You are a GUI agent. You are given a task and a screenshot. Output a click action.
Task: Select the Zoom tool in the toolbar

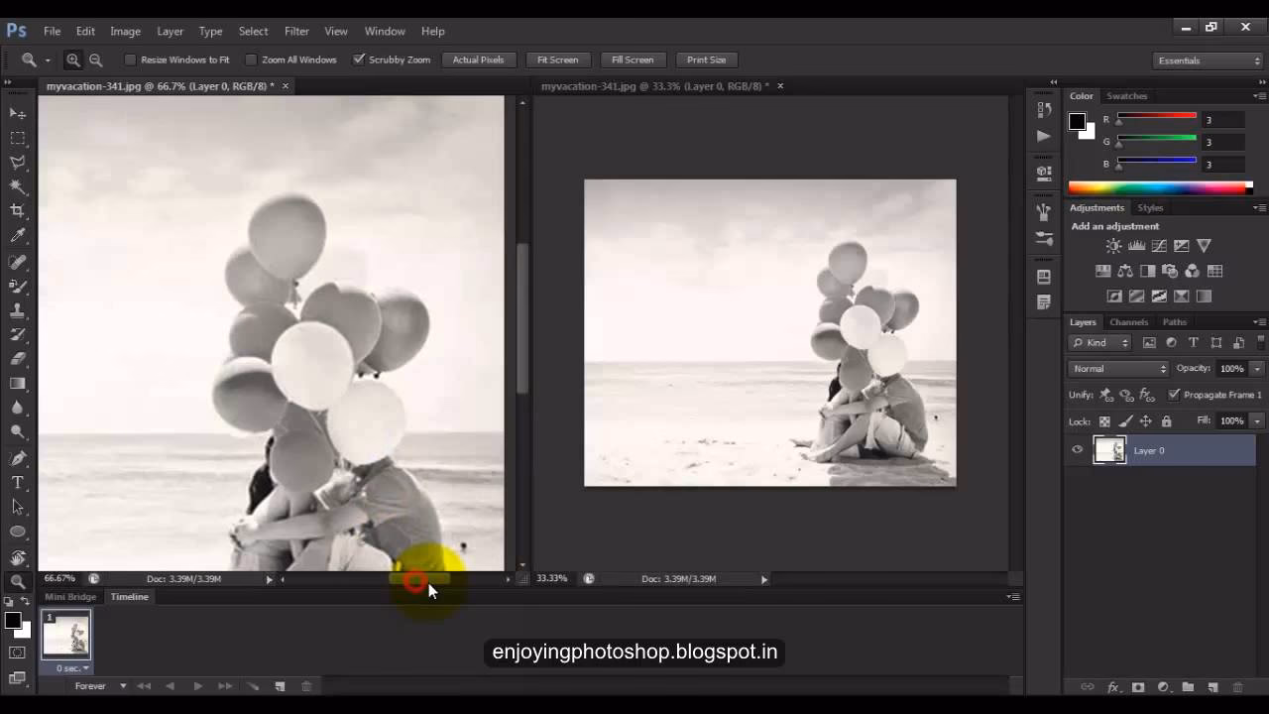point(18,582)
